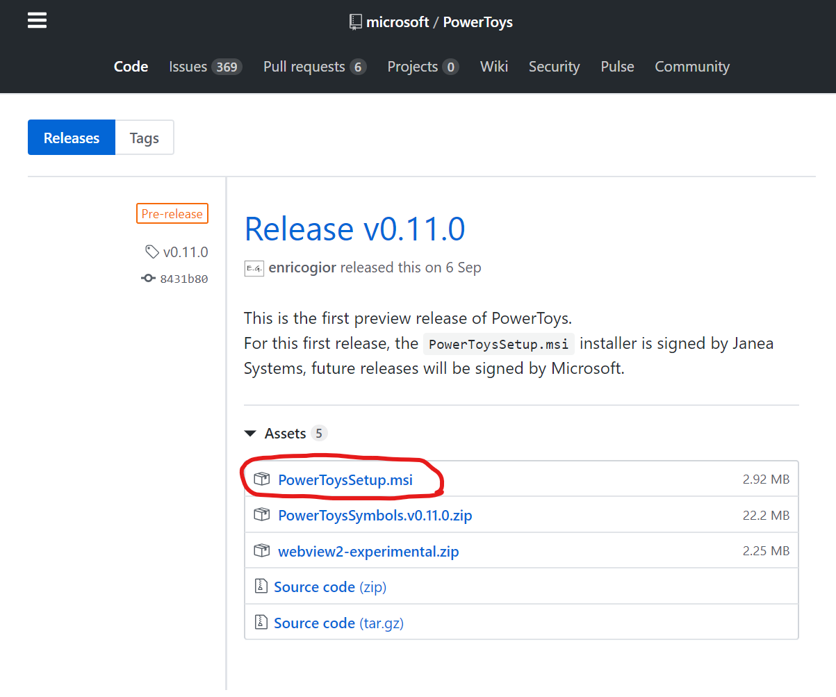
Task: Click the 0 projects counter badge
Action: 450,67
